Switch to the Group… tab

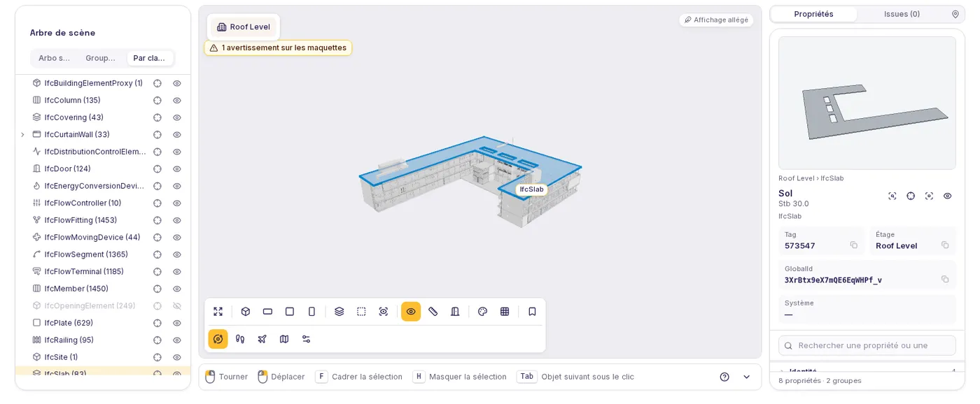pyautogui.click(x=101, y=58)
